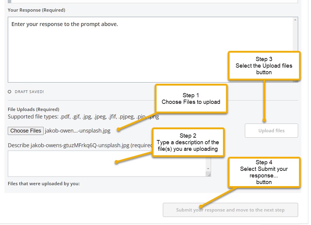Click the scroll-down arrow in description box

point(208,169)
